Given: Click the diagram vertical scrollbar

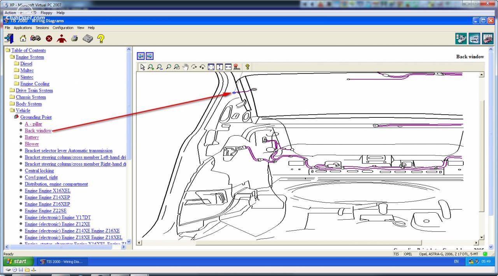Looking at the screenshot, I should click(x=482, y=156).
